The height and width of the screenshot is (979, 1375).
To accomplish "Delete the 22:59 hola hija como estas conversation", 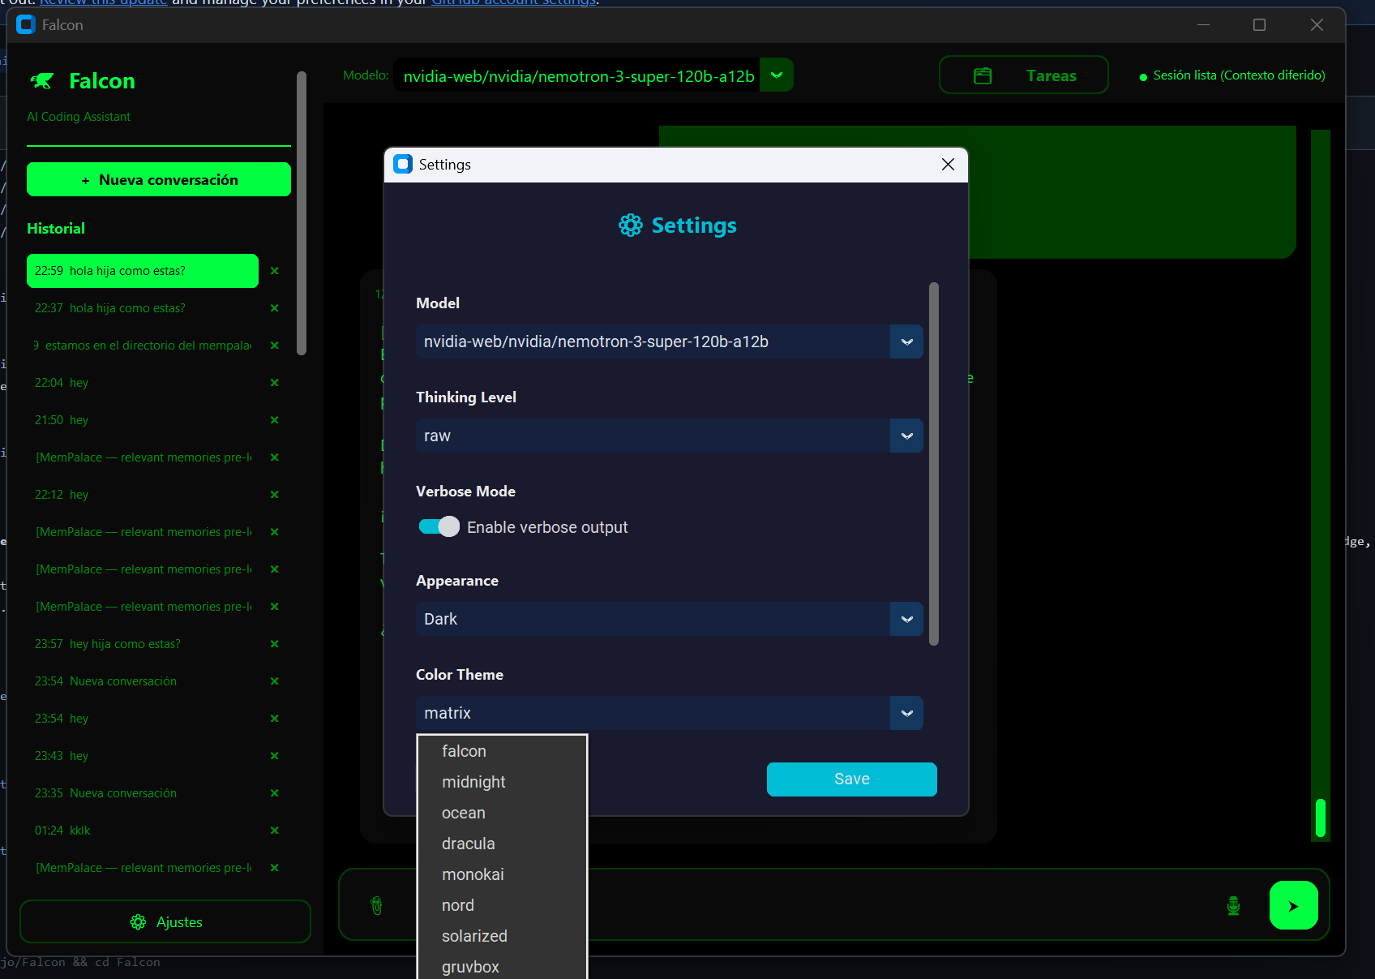I will tap(275, 271).
